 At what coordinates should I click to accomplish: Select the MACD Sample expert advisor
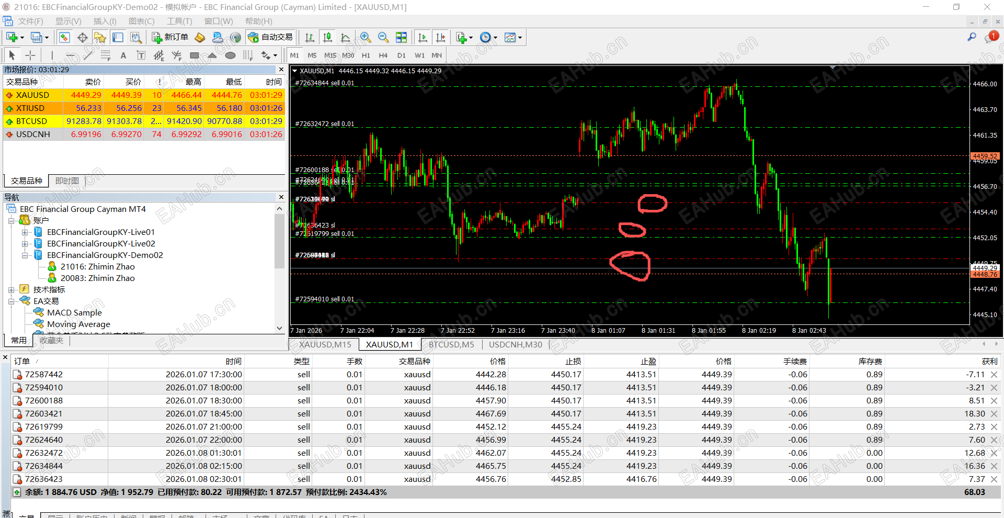point(74,313)
